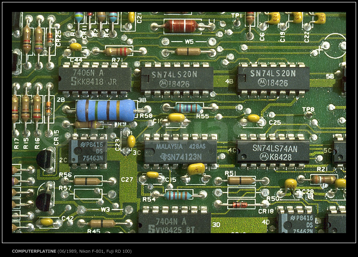Click the blue R55 resistor
The height and width of the screenshot is (257, 358).
click(188, 108)
